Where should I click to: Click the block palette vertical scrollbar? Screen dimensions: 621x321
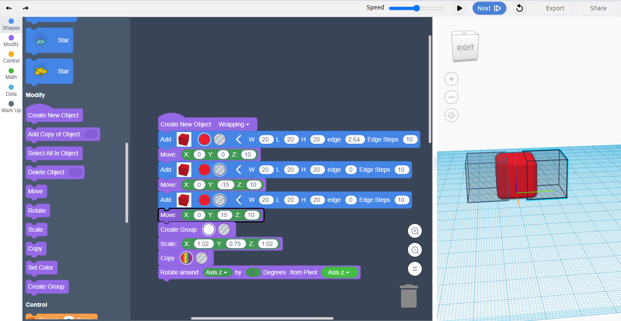126,183
